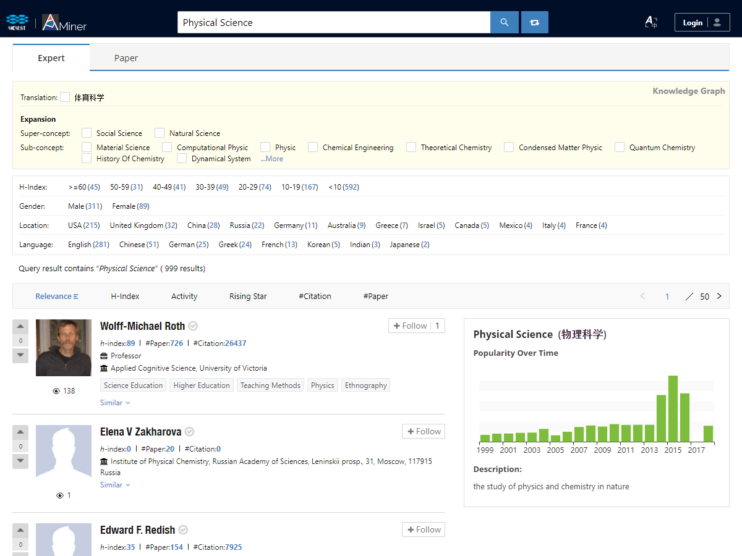Sort results by H-Index
The image size is (742, 556).
tap(125, 297)
